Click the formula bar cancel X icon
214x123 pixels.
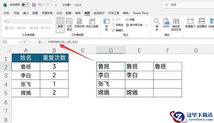click(x=29, y=42)
